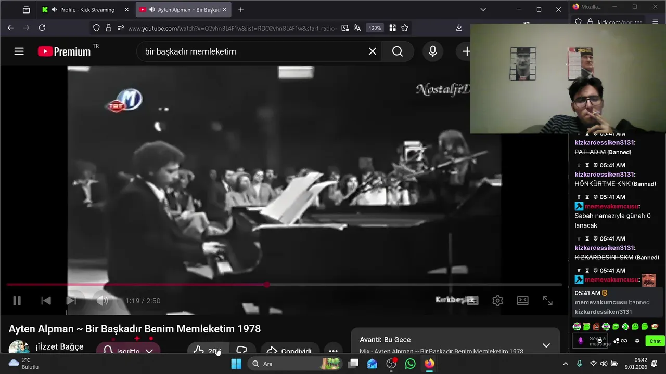Enter fullscreen in the video player
Image resolution: width=666 pixels, height=374 pixels.
coord(548,301)
